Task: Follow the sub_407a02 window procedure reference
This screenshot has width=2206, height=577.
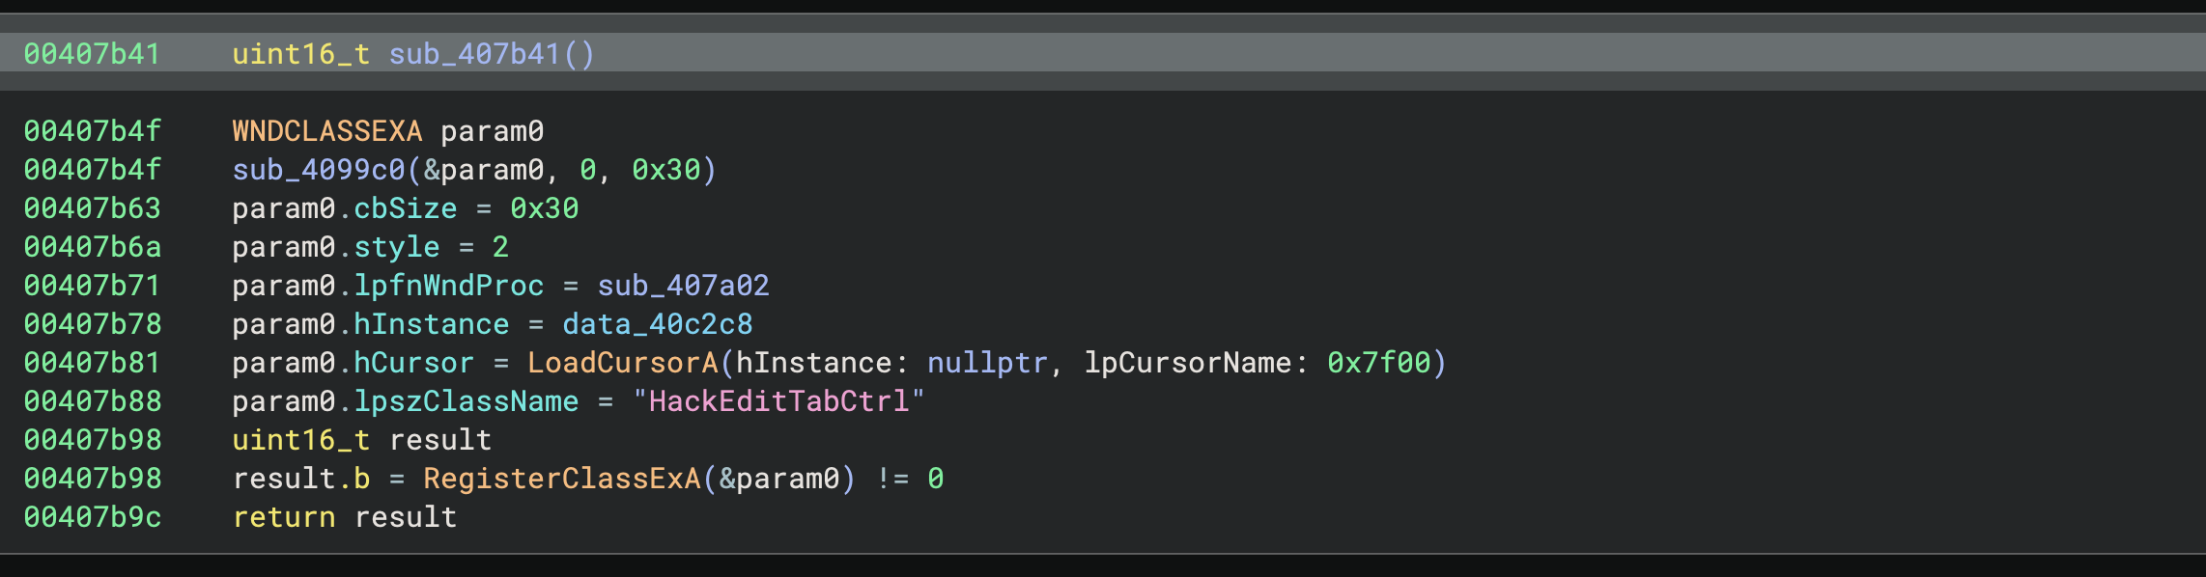Action: [x=683, y=286]
